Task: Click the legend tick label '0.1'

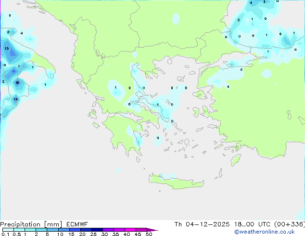Action: pos(5,234)
